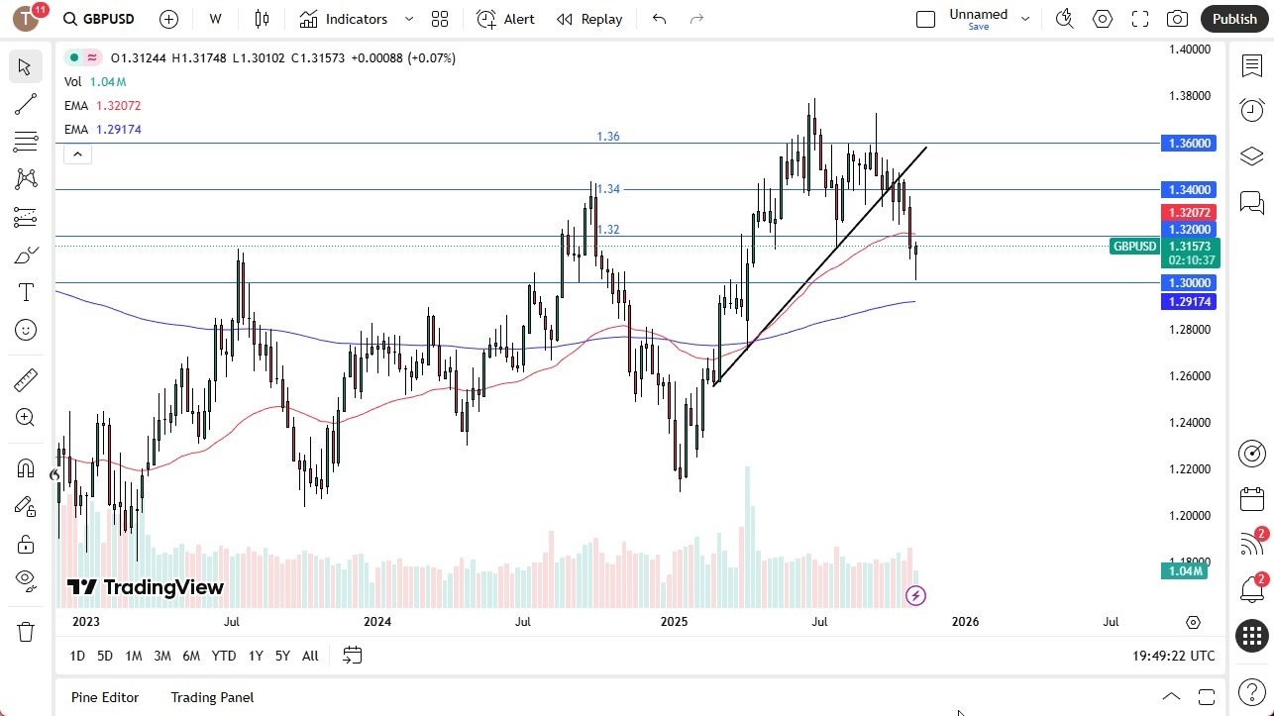The height and width of the screenshot is (716, 1274).
Task: Click the Publish button
Action: pyautogui.click(x=1233, y=18)
